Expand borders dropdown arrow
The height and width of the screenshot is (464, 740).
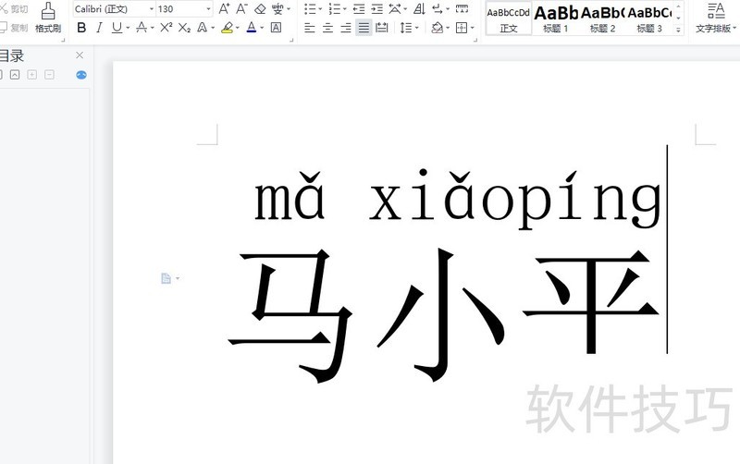[x=472, y=29]
